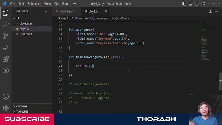Click the commented console.log(names) line
222x125 pixels.
89,84
